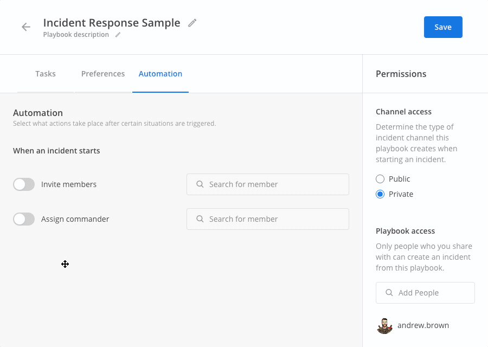Edit playbook title with pencil icon
The width and height of the screenshot is (488, 347).
192,23
